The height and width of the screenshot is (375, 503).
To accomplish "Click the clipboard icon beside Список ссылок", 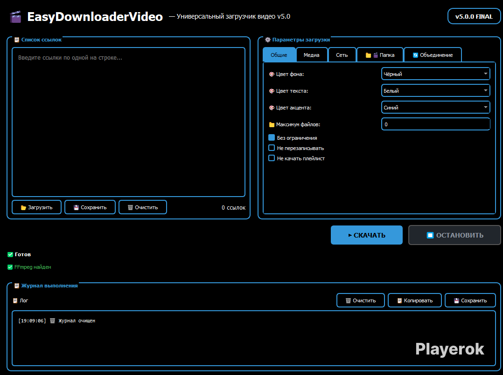I will pos(17,40).
